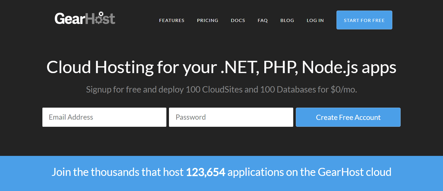Viewport: 443px width, 191px height.
Task: Open the FEATURES page
Action: point(172,20)
